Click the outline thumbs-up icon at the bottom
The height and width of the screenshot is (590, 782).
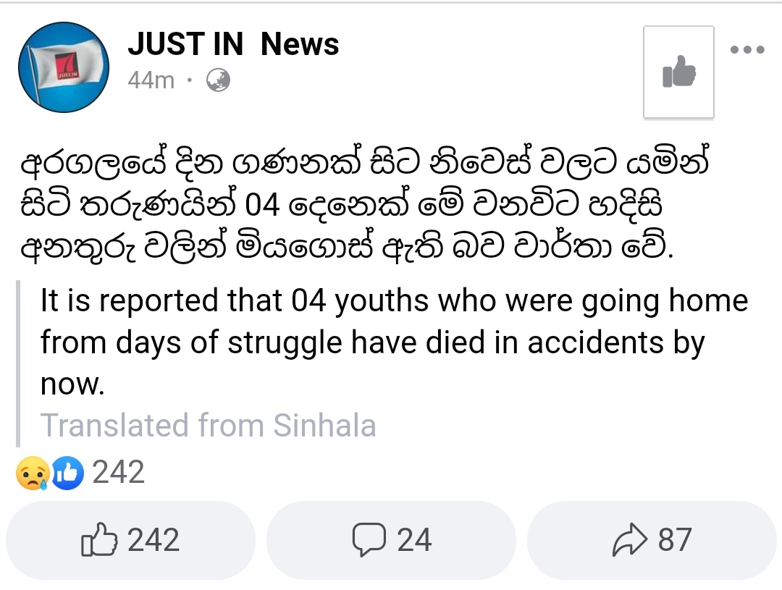tap(99, 539)
